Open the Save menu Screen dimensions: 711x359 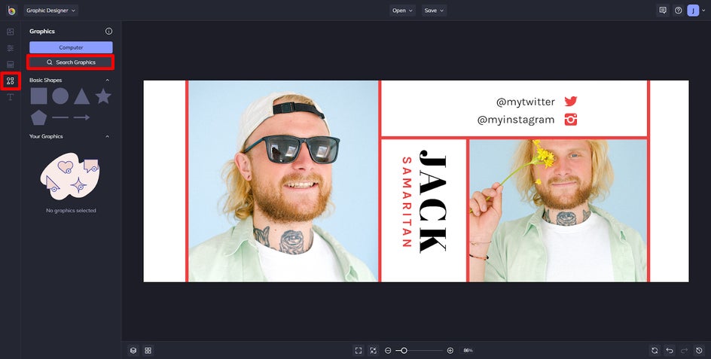pos(434,11)
